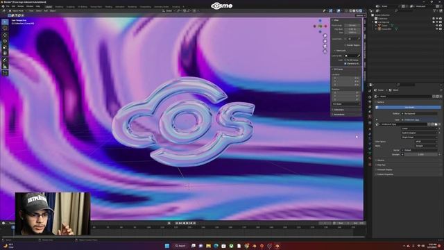
Task: Expand the Volume panel in World properties
Action: pyautogui.click(x=381, y=160)
